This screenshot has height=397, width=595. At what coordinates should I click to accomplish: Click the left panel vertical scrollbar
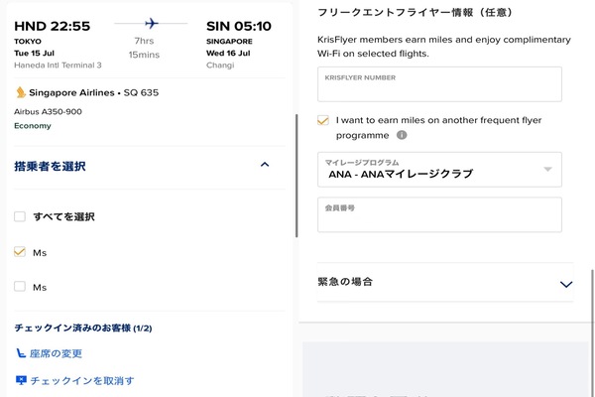(296, 174)
